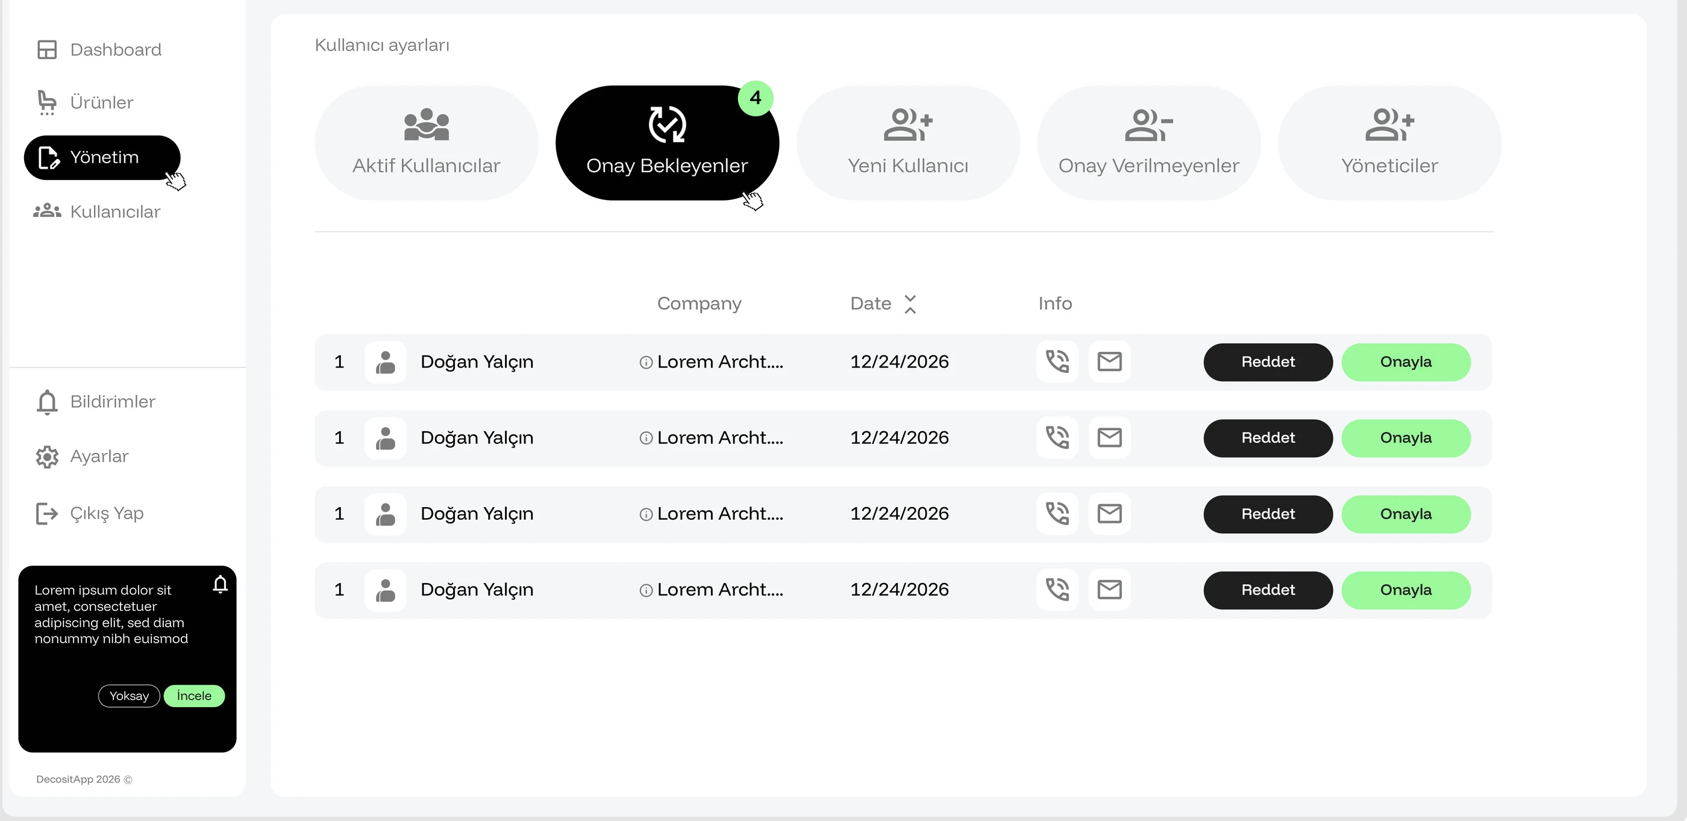Viewport: 1687px width, 821px height.
Task: Switch to Onay Verilmeyenler tab
Action: coord(1149,143)
